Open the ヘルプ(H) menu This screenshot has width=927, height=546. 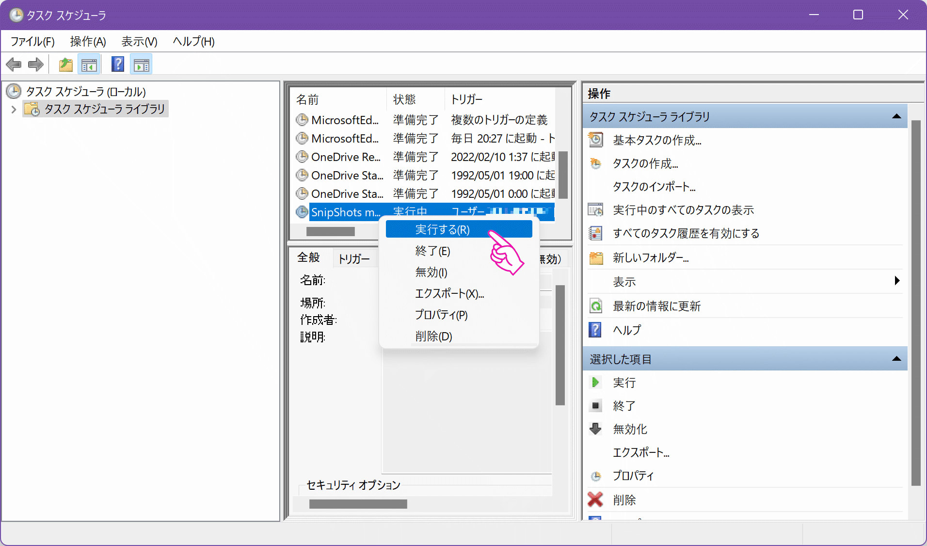click(x=193, y=42)
